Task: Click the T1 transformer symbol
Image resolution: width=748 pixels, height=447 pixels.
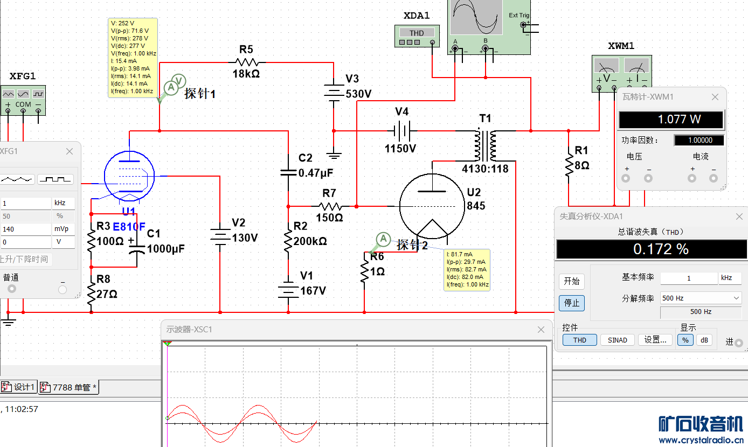Action: pyautogui.click(x=486, y=145)
